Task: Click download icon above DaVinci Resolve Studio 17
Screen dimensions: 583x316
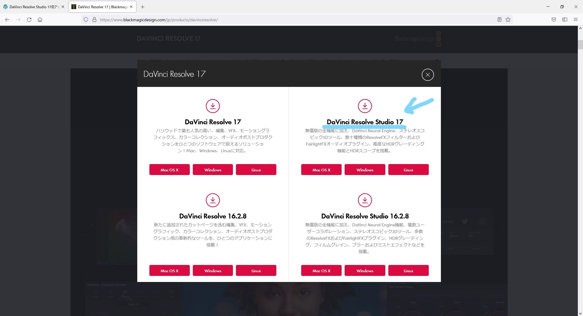Action: 365,106
